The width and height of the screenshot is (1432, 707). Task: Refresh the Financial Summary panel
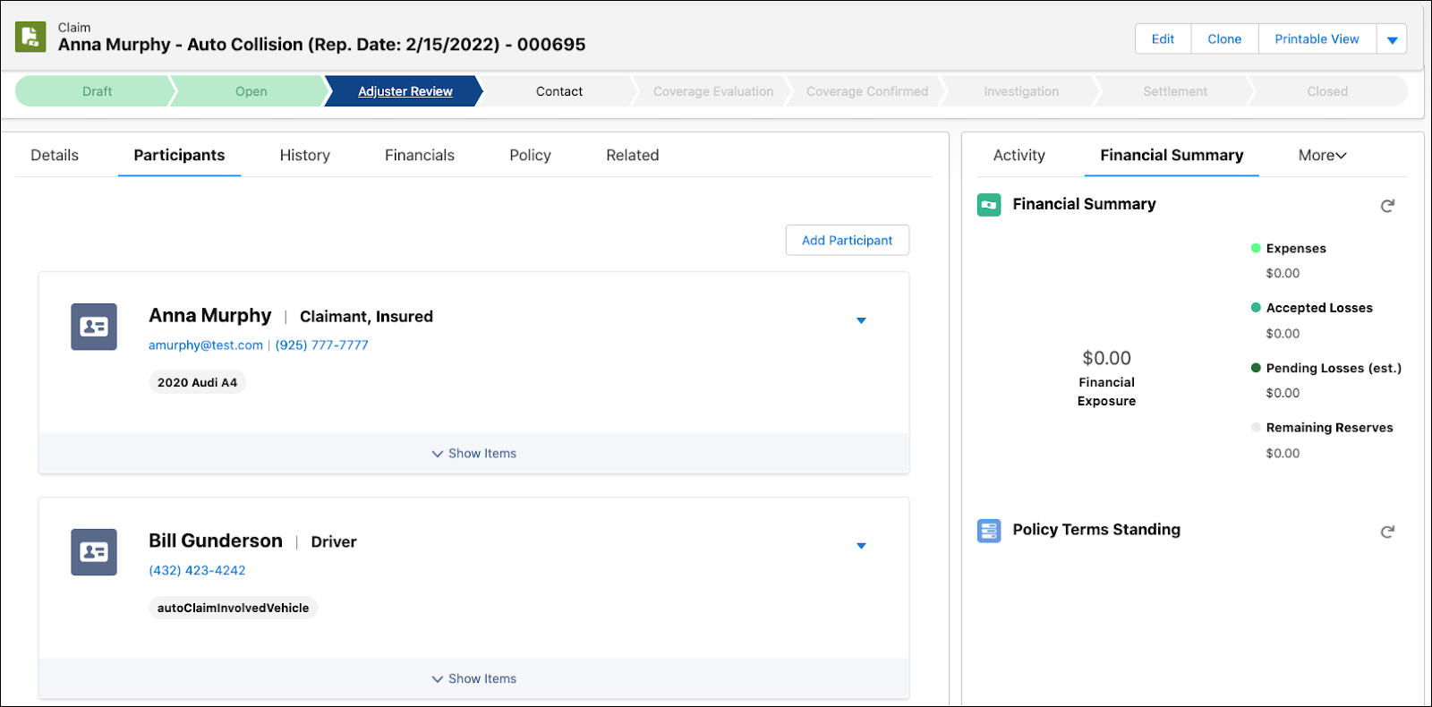tap(1387, 206)
